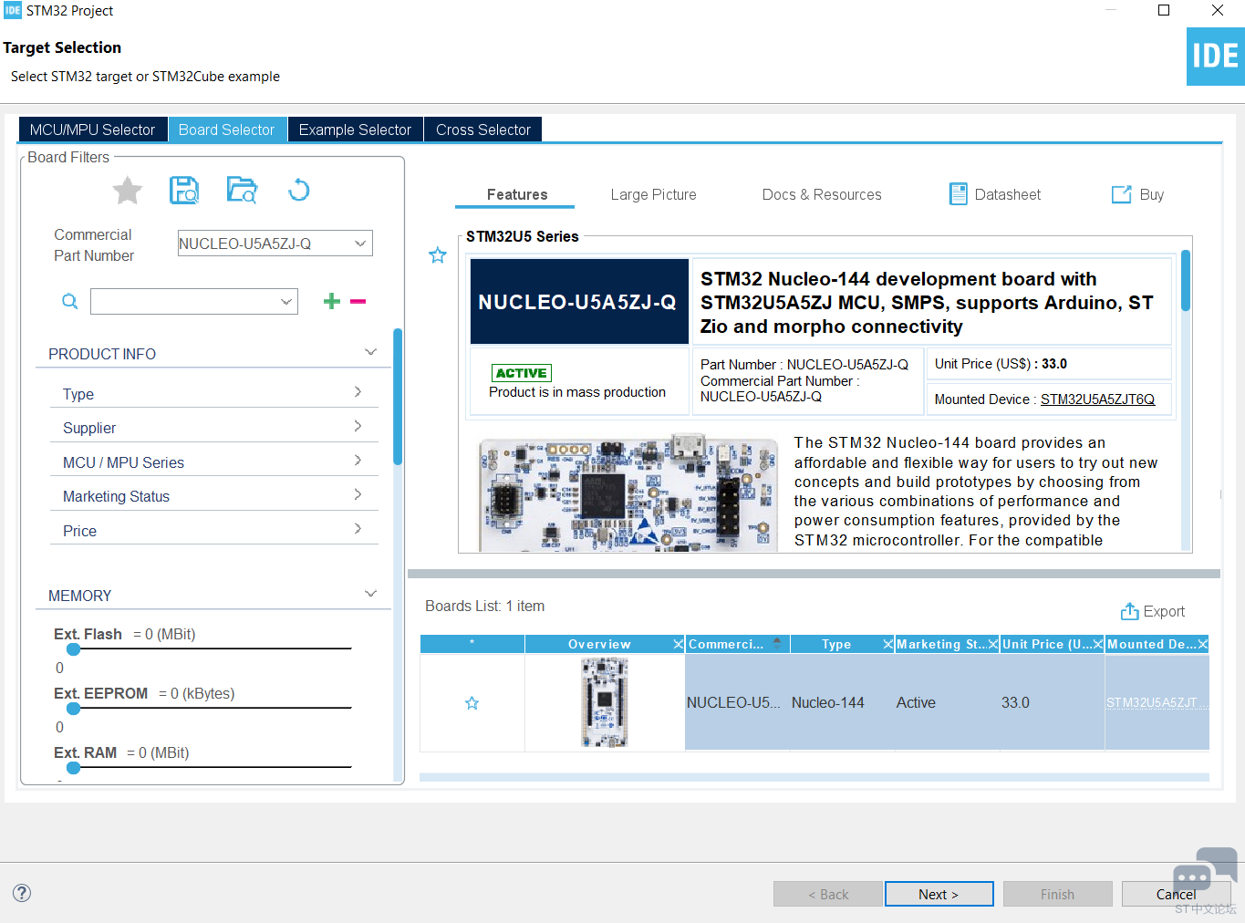Open the Commercial Part Number dropdown
This screenshot has width=1245, height=923.
360,244
